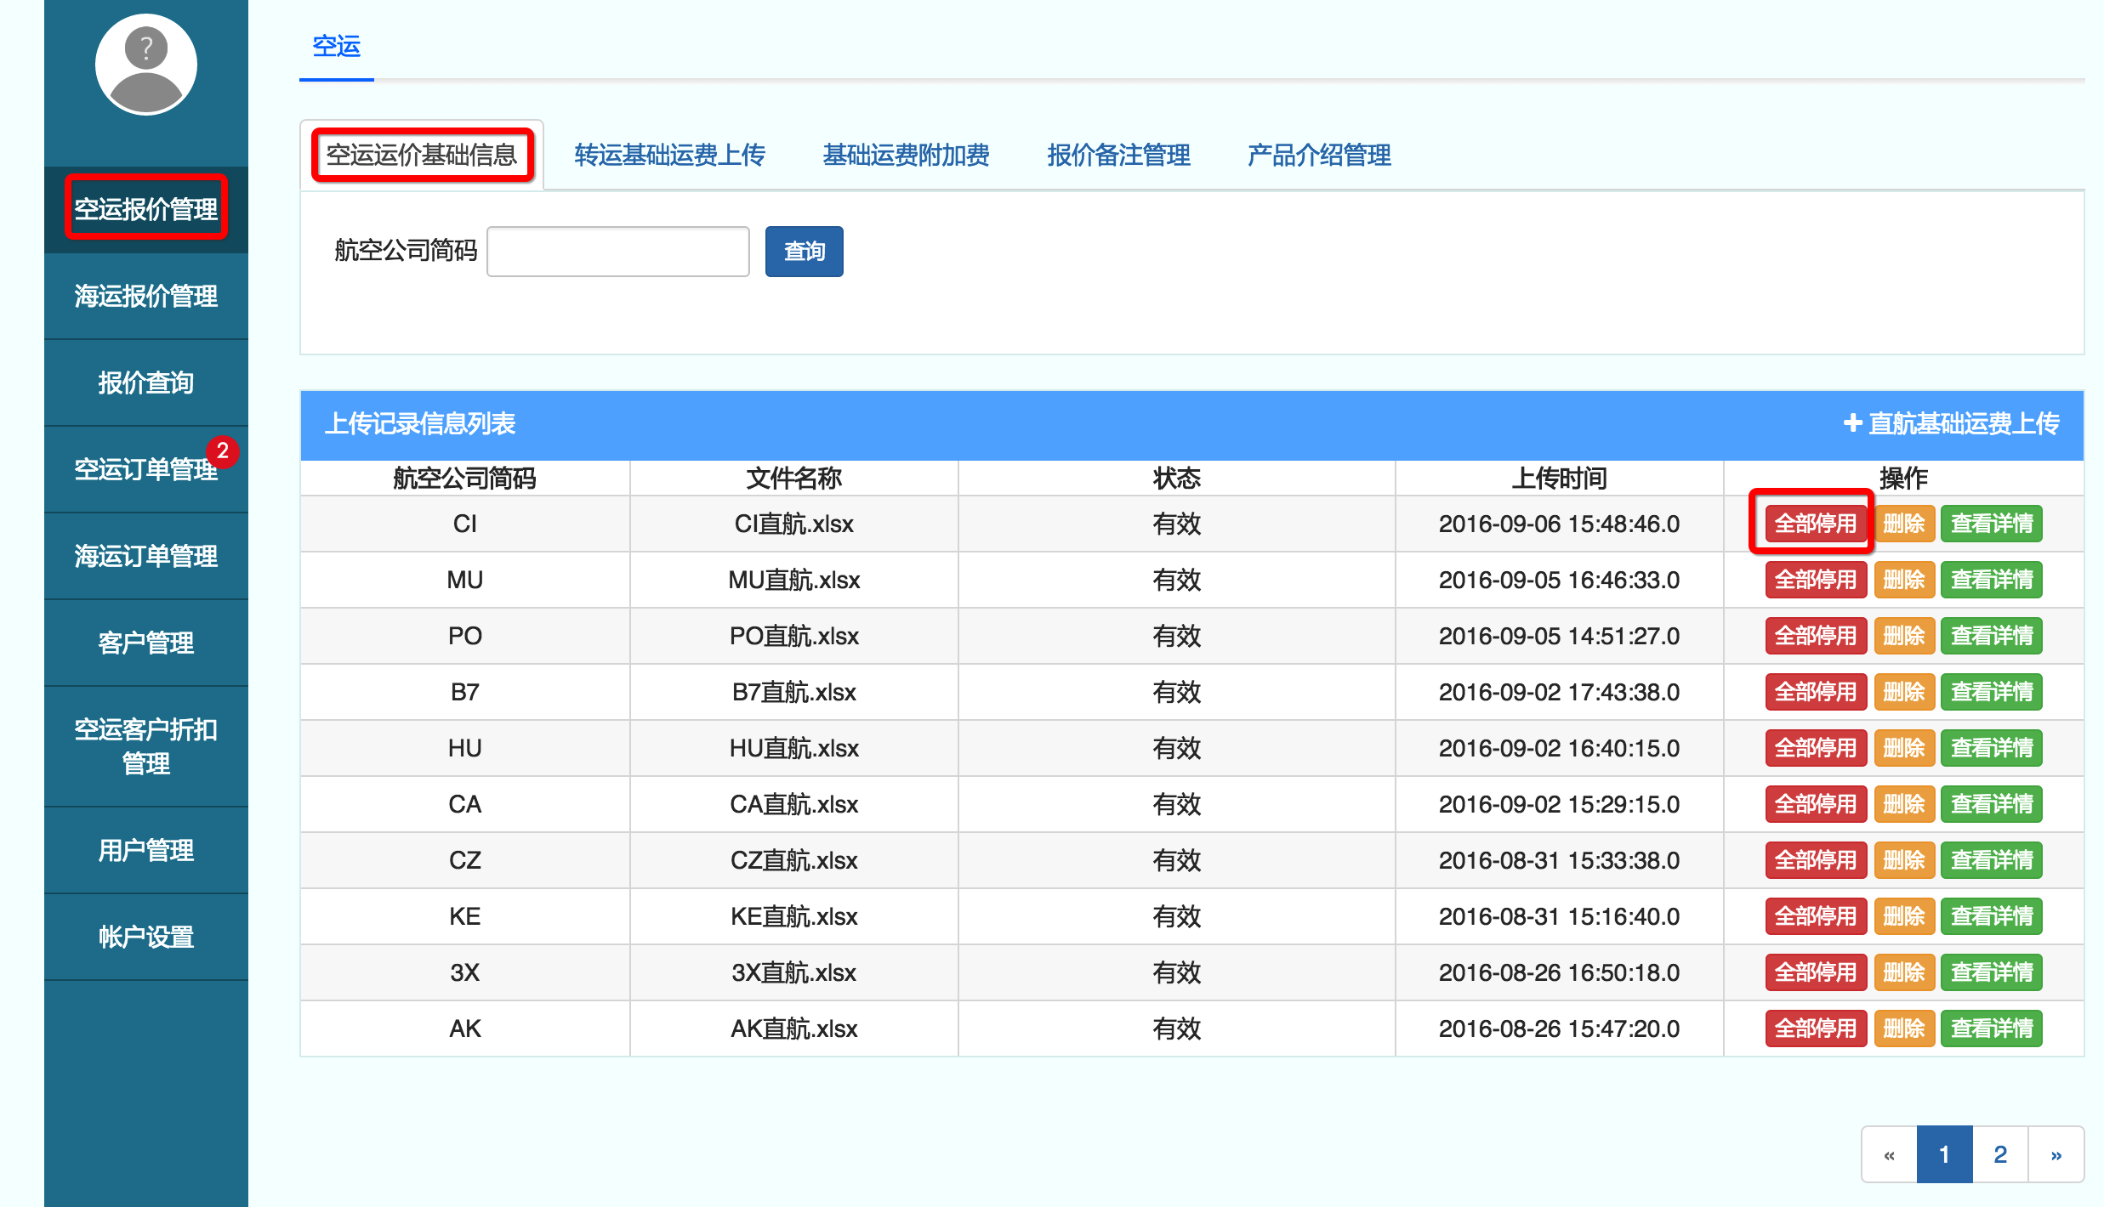Open the 转运基础运费上传 tab

click(669, 155)
